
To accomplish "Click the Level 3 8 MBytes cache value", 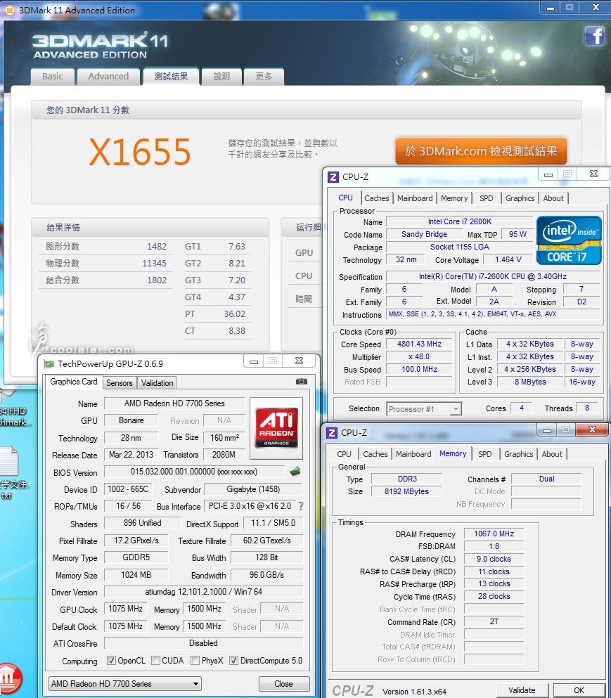I will (x=530, y=382).
